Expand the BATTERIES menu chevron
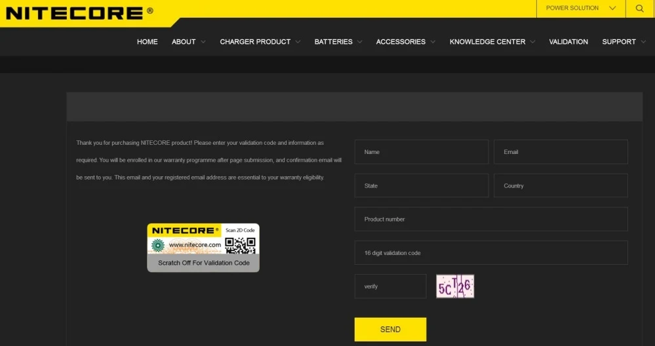This screenshot has width=655, height=346. (x=360, y=42)
